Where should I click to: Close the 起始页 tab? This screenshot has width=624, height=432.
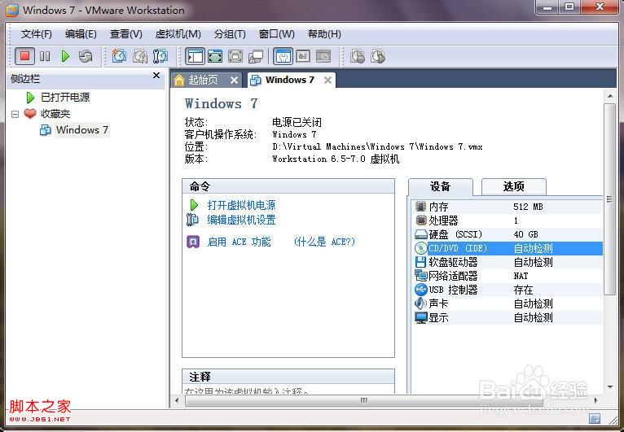235,81
